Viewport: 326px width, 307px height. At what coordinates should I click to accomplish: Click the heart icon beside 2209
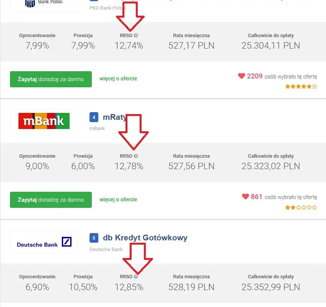tap(241, 76)
